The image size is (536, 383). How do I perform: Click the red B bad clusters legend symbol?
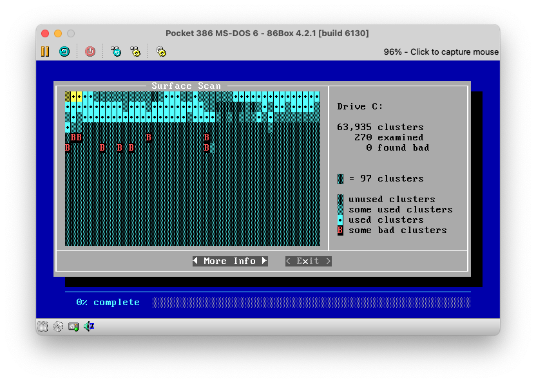click(340, 230)
